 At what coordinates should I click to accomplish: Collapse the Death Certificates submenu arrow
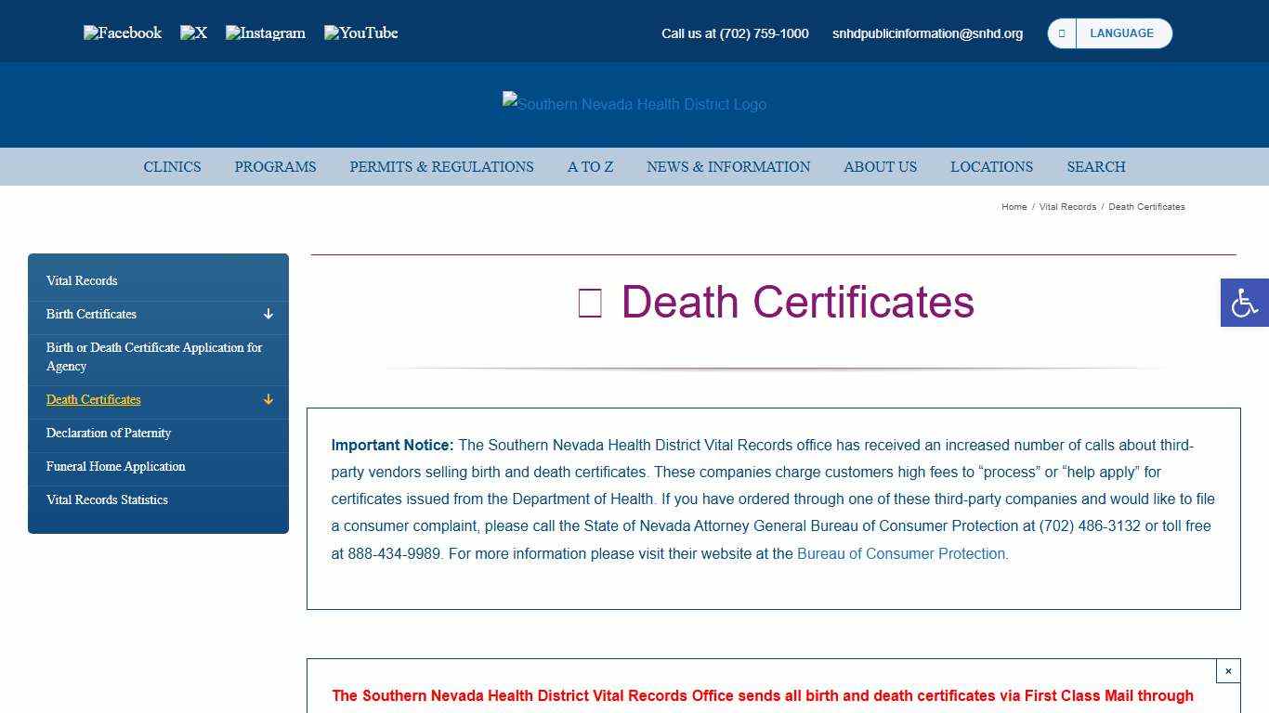(x=268, y=400)
